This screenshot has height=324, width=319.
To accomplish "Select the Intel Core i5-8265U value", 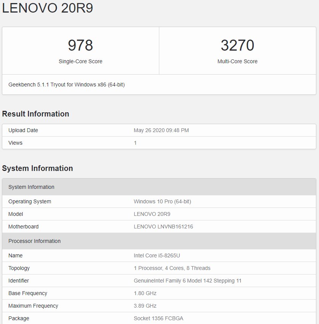I will click(x=157, y=255).
